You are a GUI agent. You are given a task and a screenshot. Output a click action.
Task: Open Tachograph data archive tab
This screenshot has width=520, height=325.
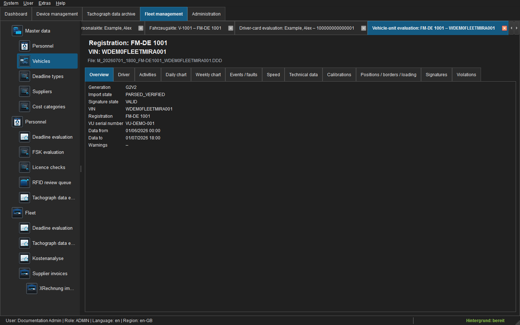click(x=111, y=14)
